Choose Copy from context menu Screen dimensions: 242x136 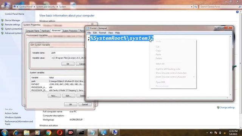tap(173, 51)
